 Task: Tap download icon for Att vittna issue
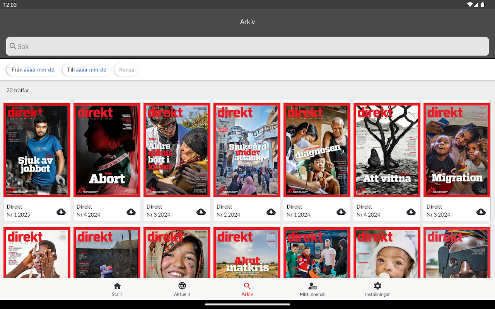[411, 212]
